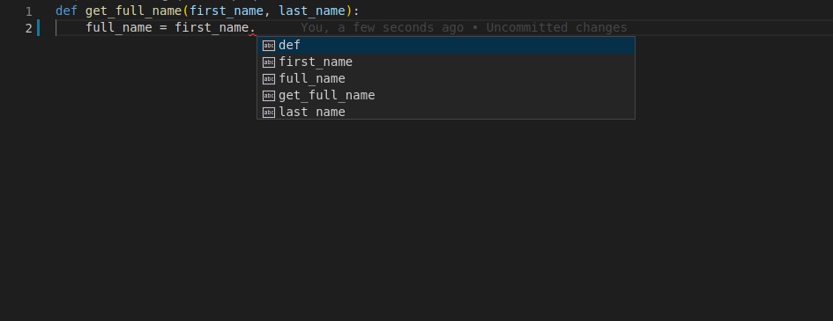The image size is (833, 321).
Task: Click the word icon beside "get_full_name" suggestion
Action: [269, 95]
